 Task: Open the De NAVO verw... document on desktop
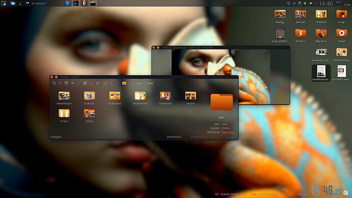click(x=341, y=73)
